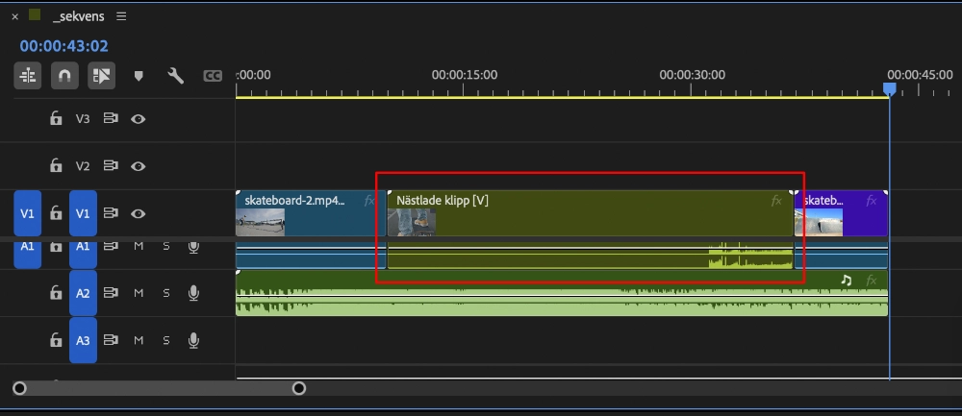962x416 pixels.
Task: Mute track A2 with M button
Action: coord(139,293)
